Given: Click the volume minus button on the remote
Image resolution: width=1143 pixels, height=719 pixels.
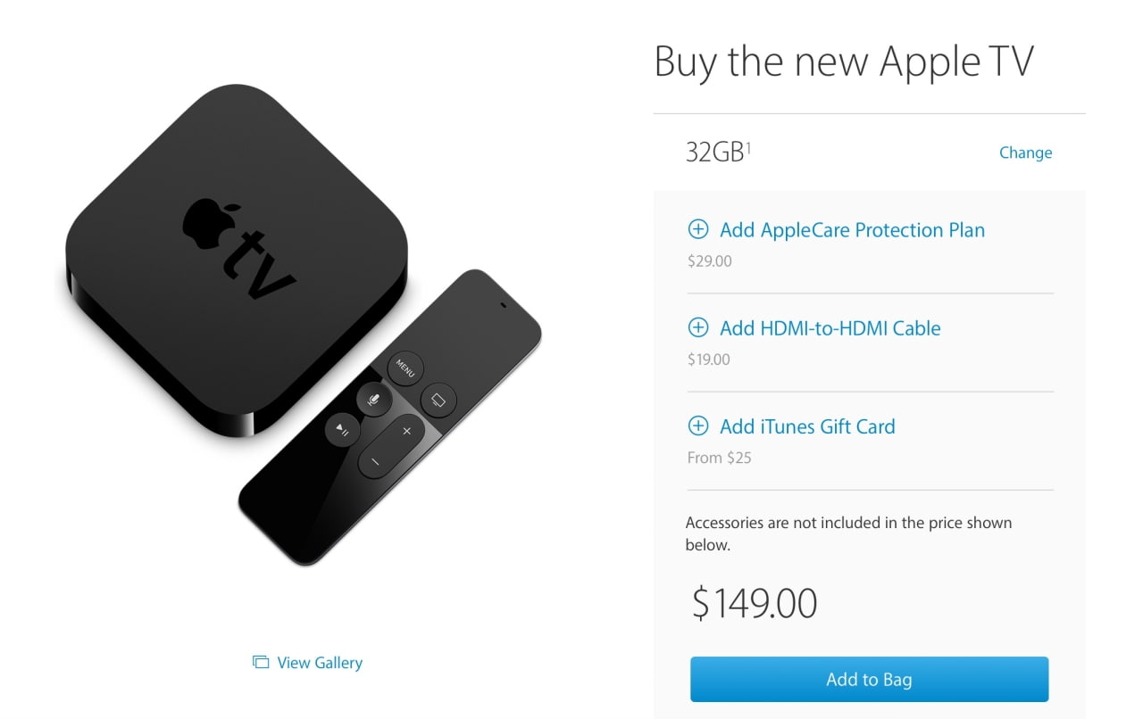Looking at the screenshot, I should tap(375, 462).
